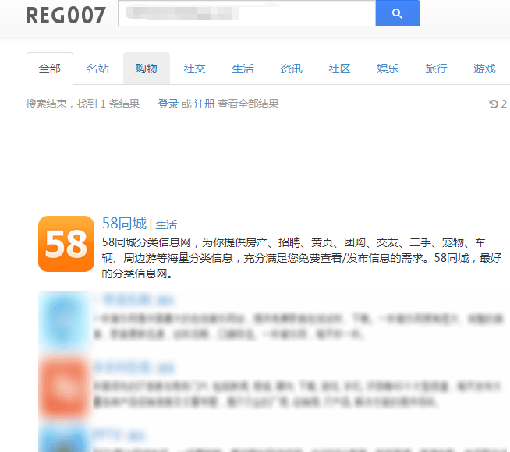510x452 pixels.
Task: Click the 搜索结束，找到 1 条结果 text
Action: (83, 104)
